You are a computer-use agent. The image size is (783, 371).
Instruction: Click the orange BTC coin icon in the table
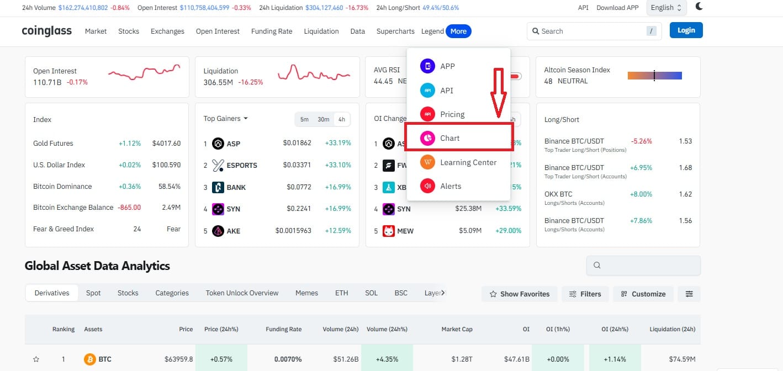(x=89, y=359)
